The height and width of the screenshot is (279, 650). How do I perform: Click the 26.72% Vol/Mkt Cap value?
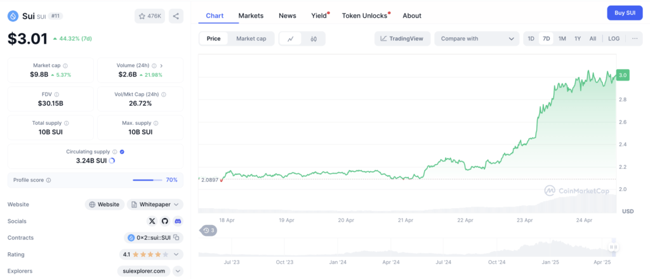(140, 103)
